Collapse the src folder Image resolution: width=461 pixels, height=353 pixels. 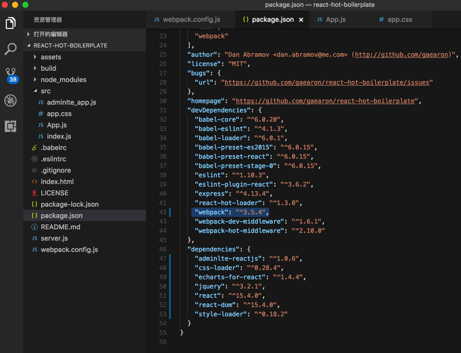(x=45, y=91)
